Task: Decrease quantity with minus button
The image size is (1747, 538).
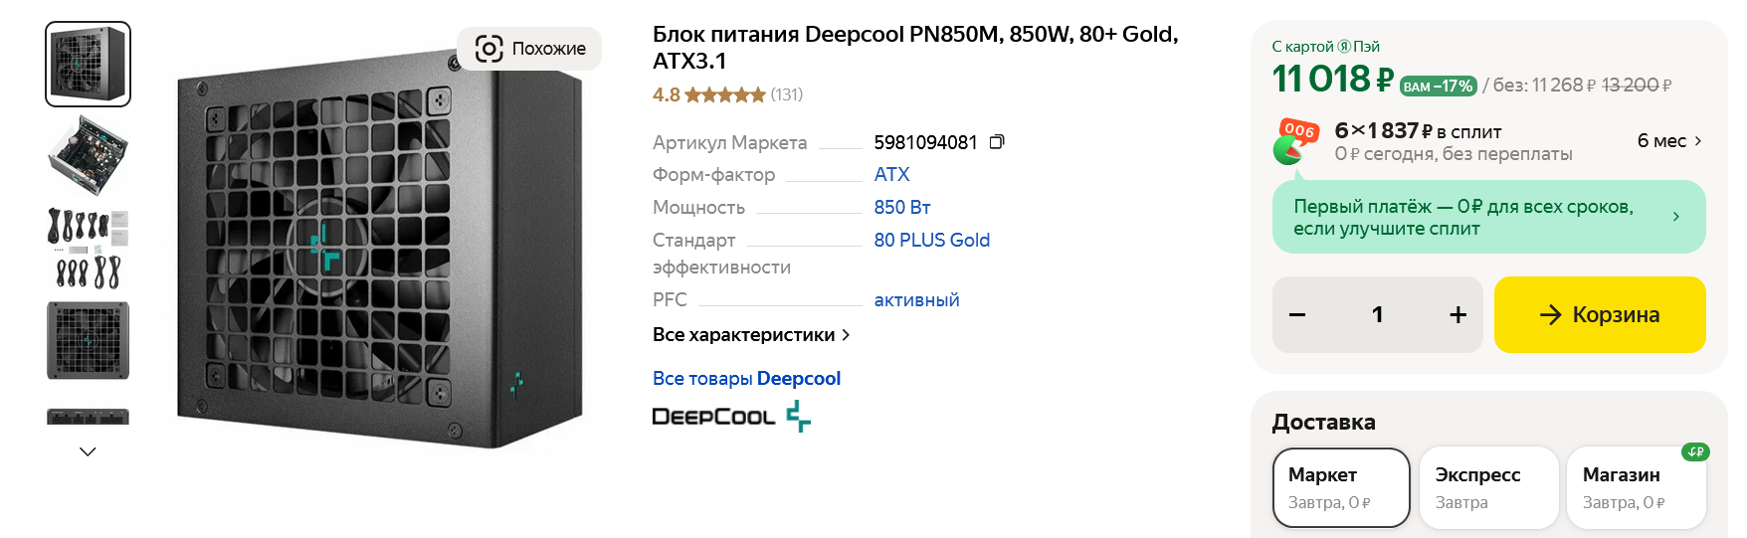Action: [1297, 315]
